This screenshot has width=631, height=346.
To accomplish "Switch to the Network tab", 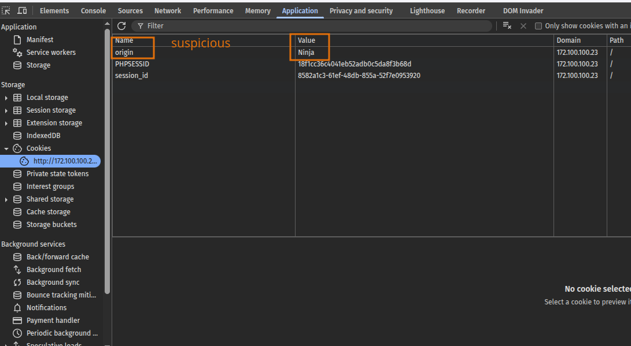I will pos(167,10).
